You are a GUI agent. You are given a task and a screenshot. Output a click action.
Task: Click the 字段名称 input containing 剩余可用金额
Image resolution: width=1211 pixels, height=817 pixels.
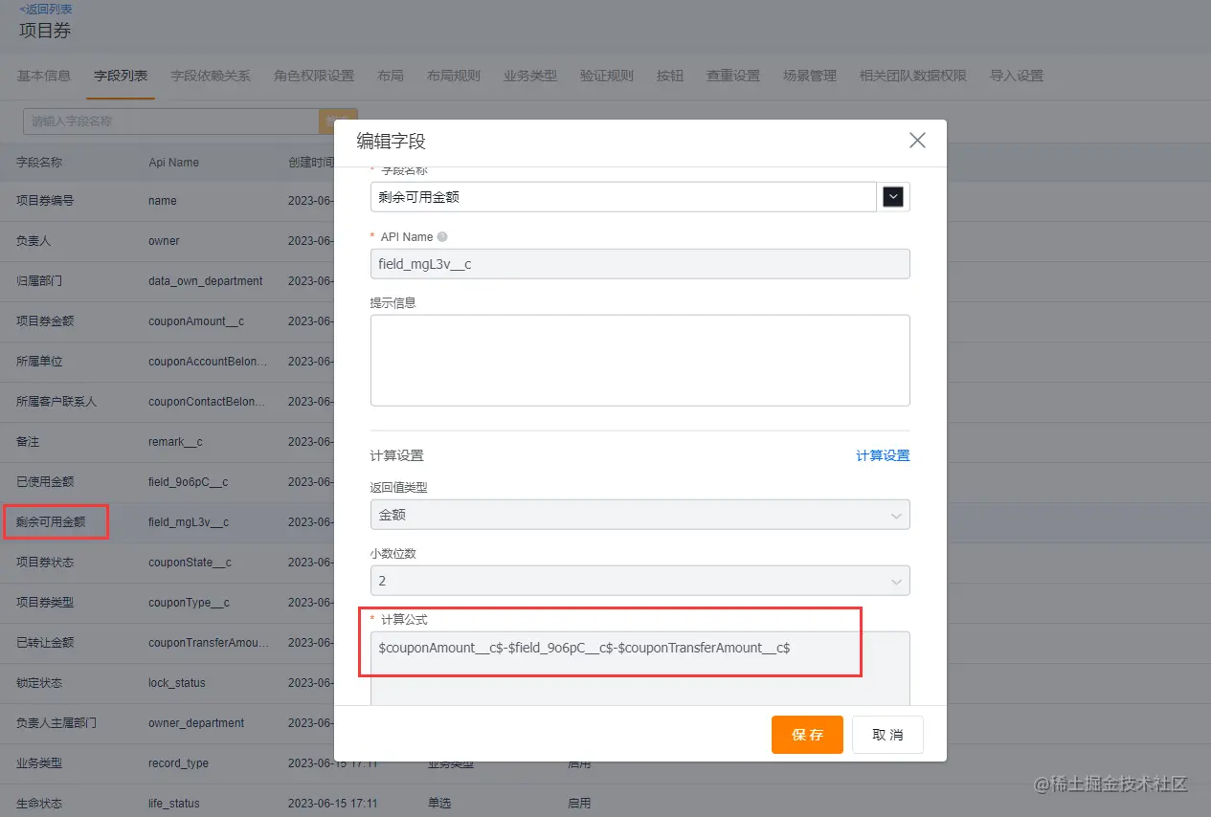click(x=623, y=196)
